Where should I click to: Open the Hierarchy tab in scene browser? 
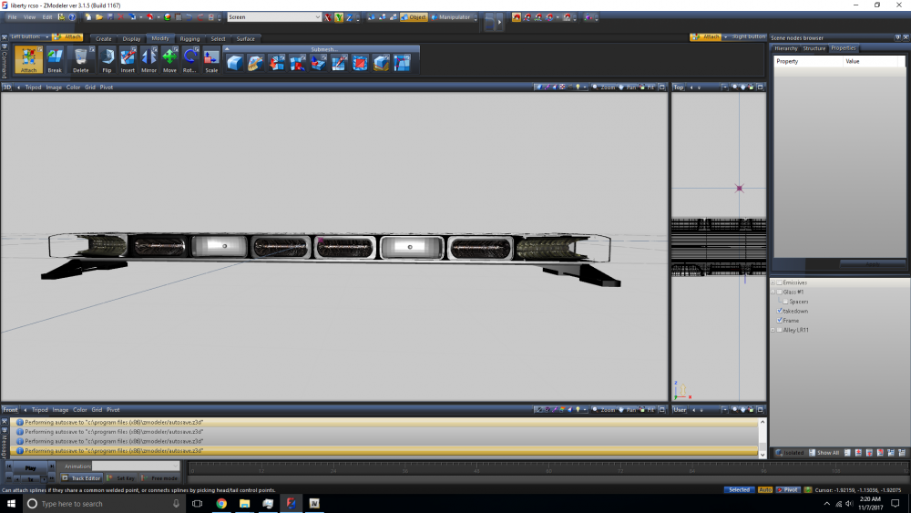click(x=785, y=48)
